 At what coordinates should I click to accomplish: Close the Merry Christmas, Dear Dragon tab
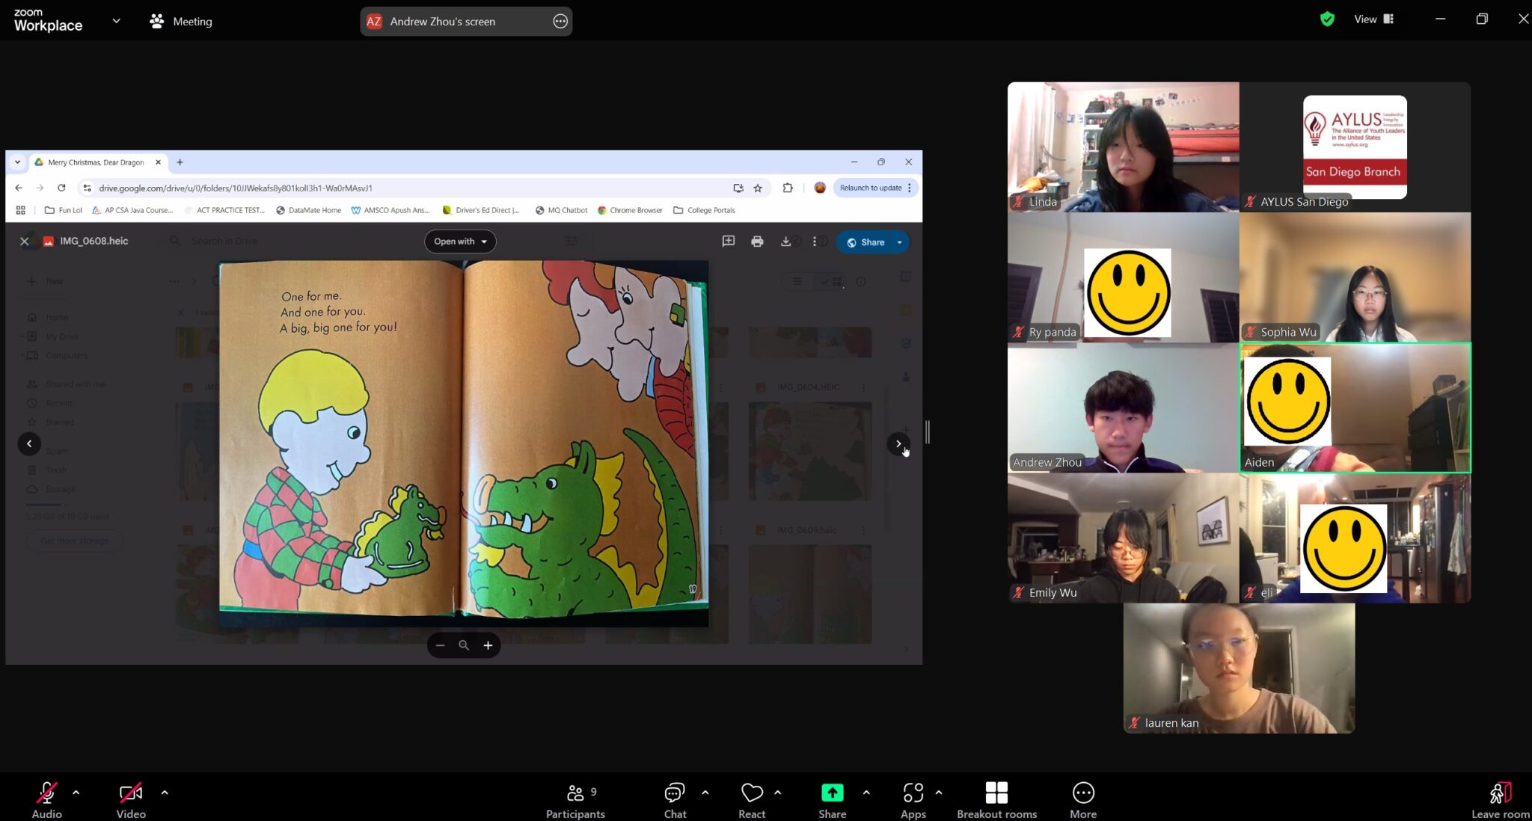click(x=158, y=162)
